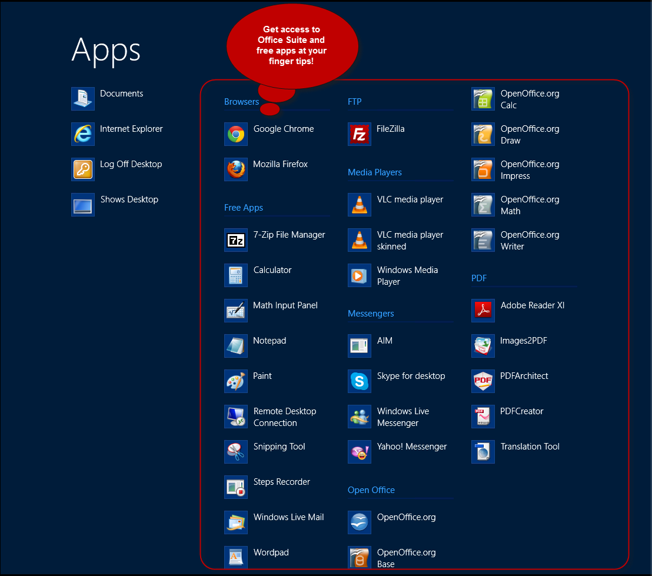Launch Mozilla Firefox icon
The width and height of the screenshot is (652, 576).
[236, 169]
